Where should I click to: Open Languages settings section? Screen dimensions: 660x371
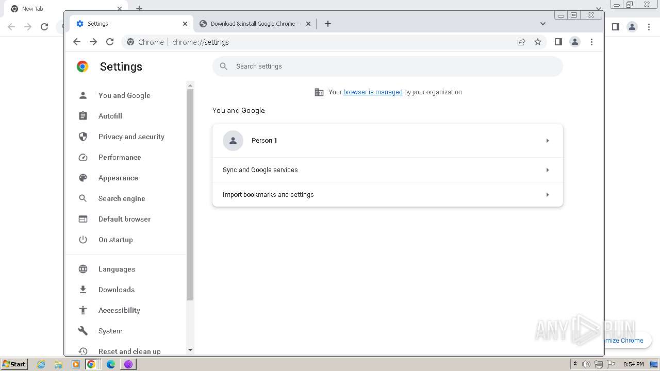coord(117,269)
